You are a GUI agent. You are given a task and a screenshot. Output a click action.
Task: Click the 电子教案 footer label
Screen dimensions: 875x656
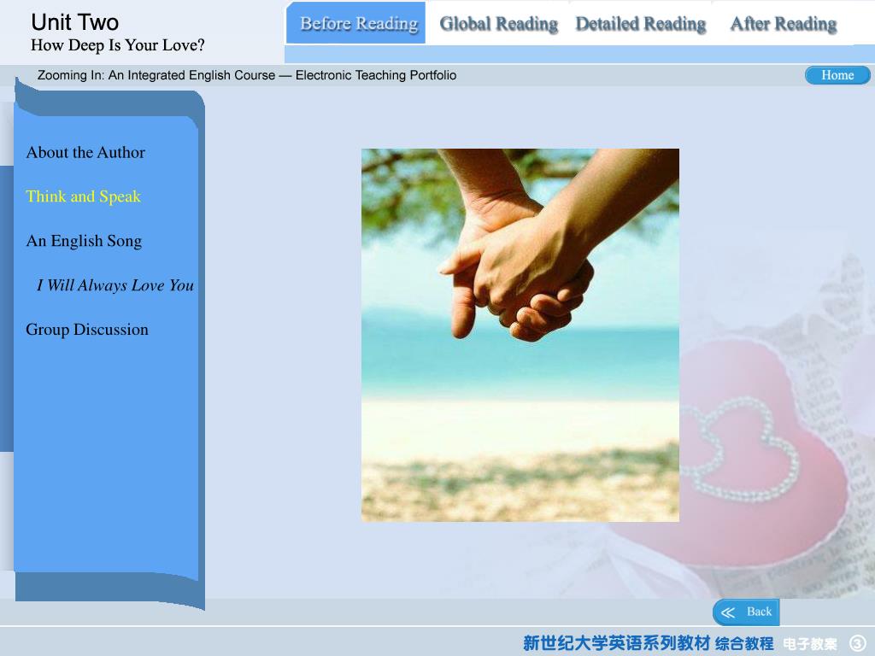coord(810,644)
